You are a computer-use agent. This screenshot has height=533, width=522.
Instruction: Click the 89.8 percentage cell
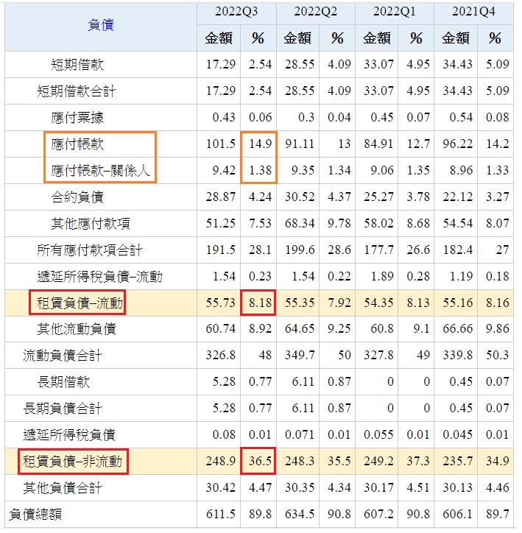click(260, 515)
